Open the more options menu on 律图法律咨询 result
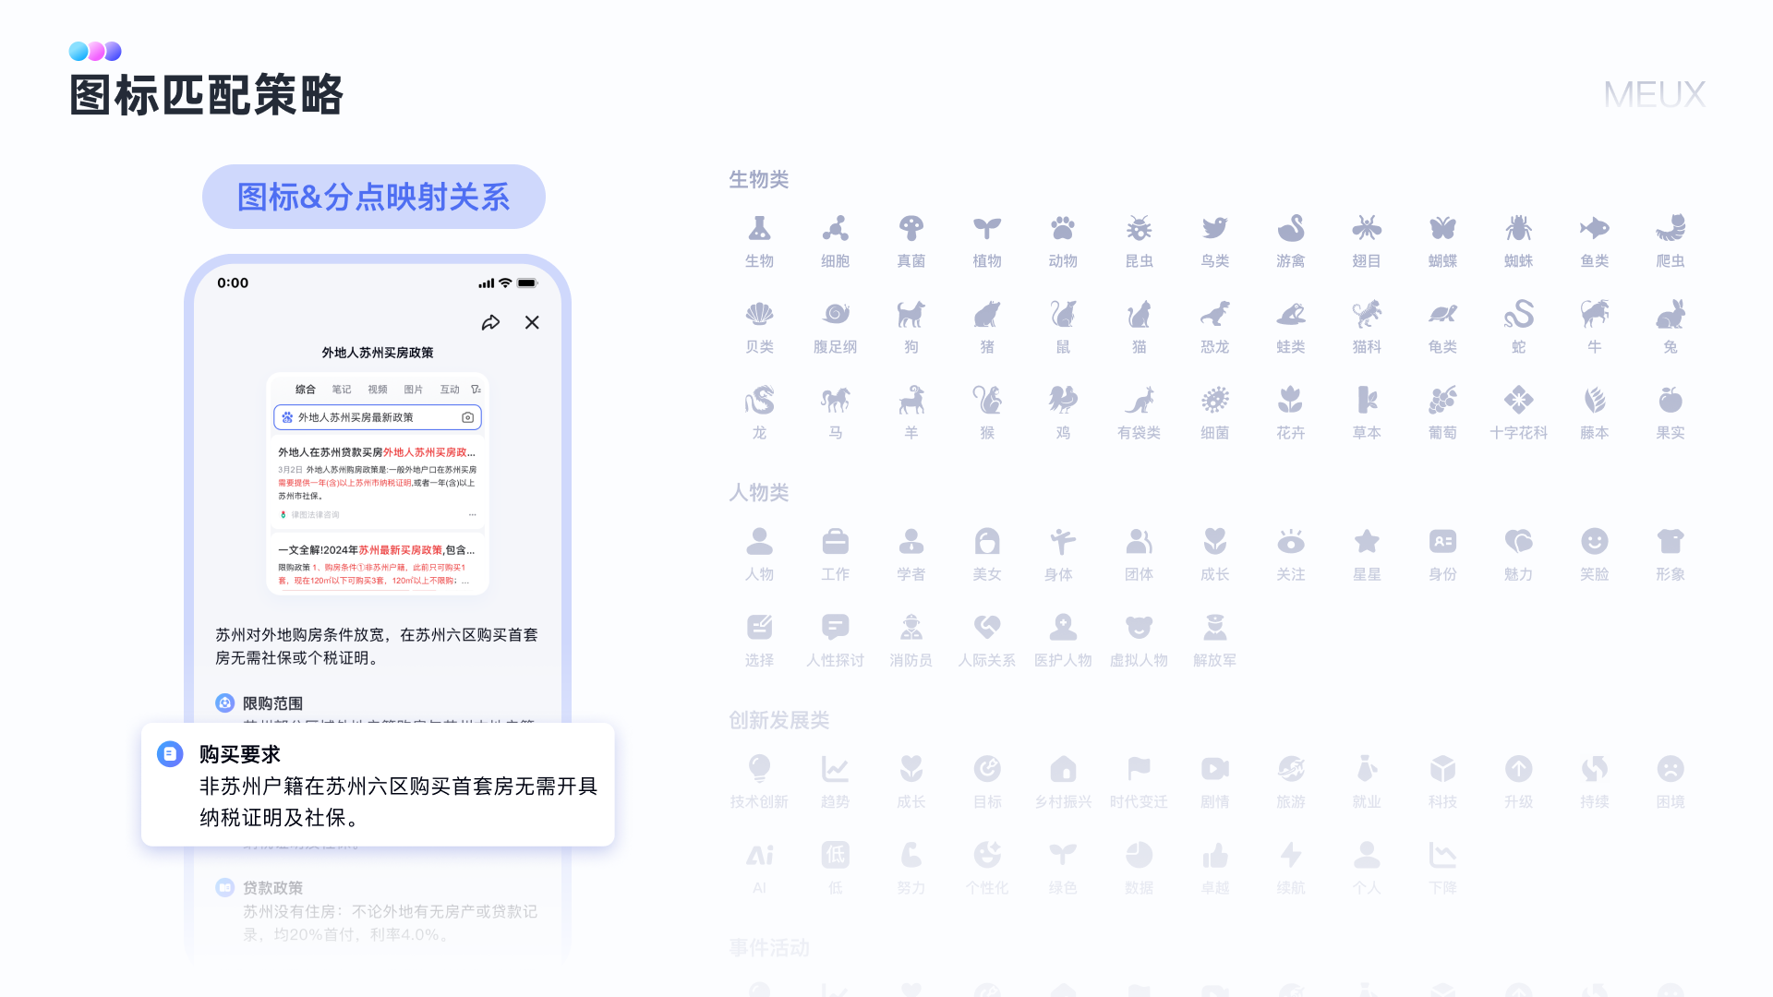 (473, 517)
